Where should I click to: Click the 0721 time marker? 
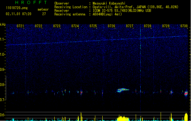coord(20,26)
